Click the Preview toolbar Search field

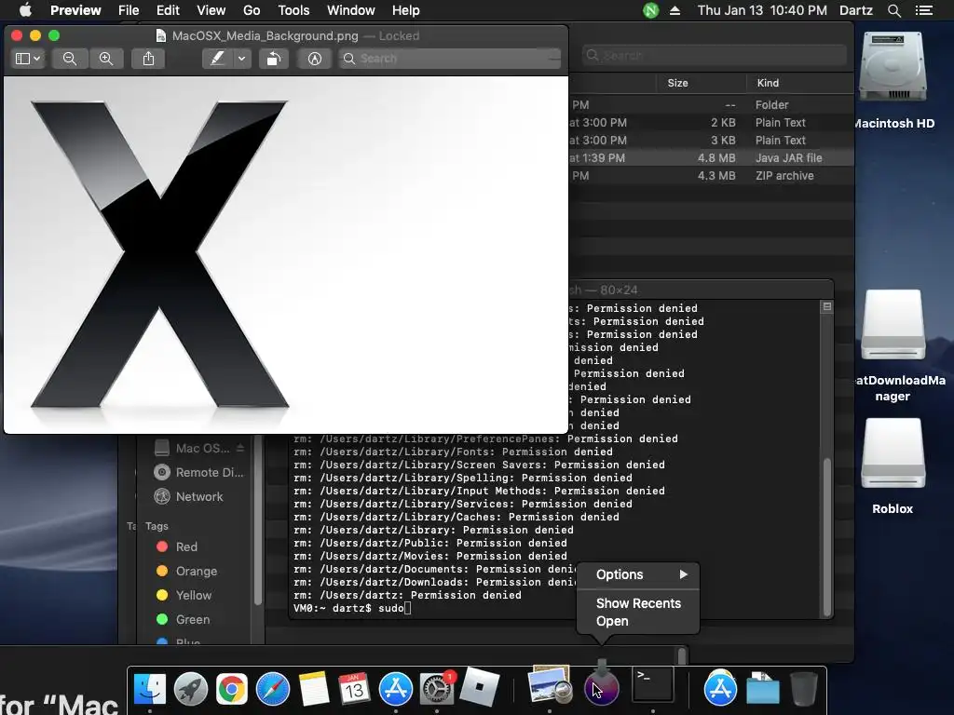450,59
